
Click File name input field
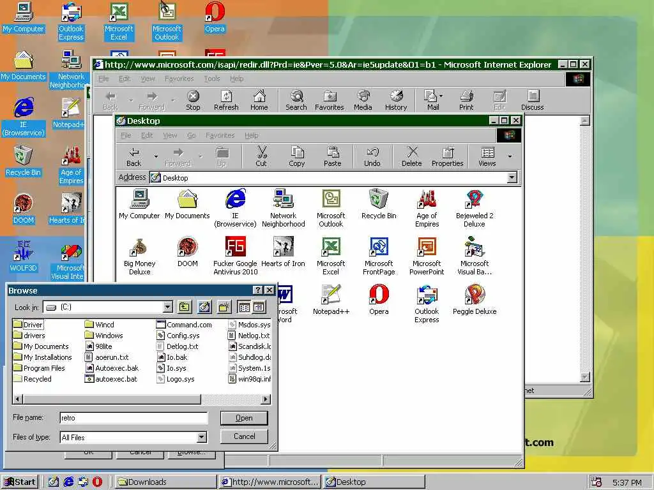coord(133,418)
